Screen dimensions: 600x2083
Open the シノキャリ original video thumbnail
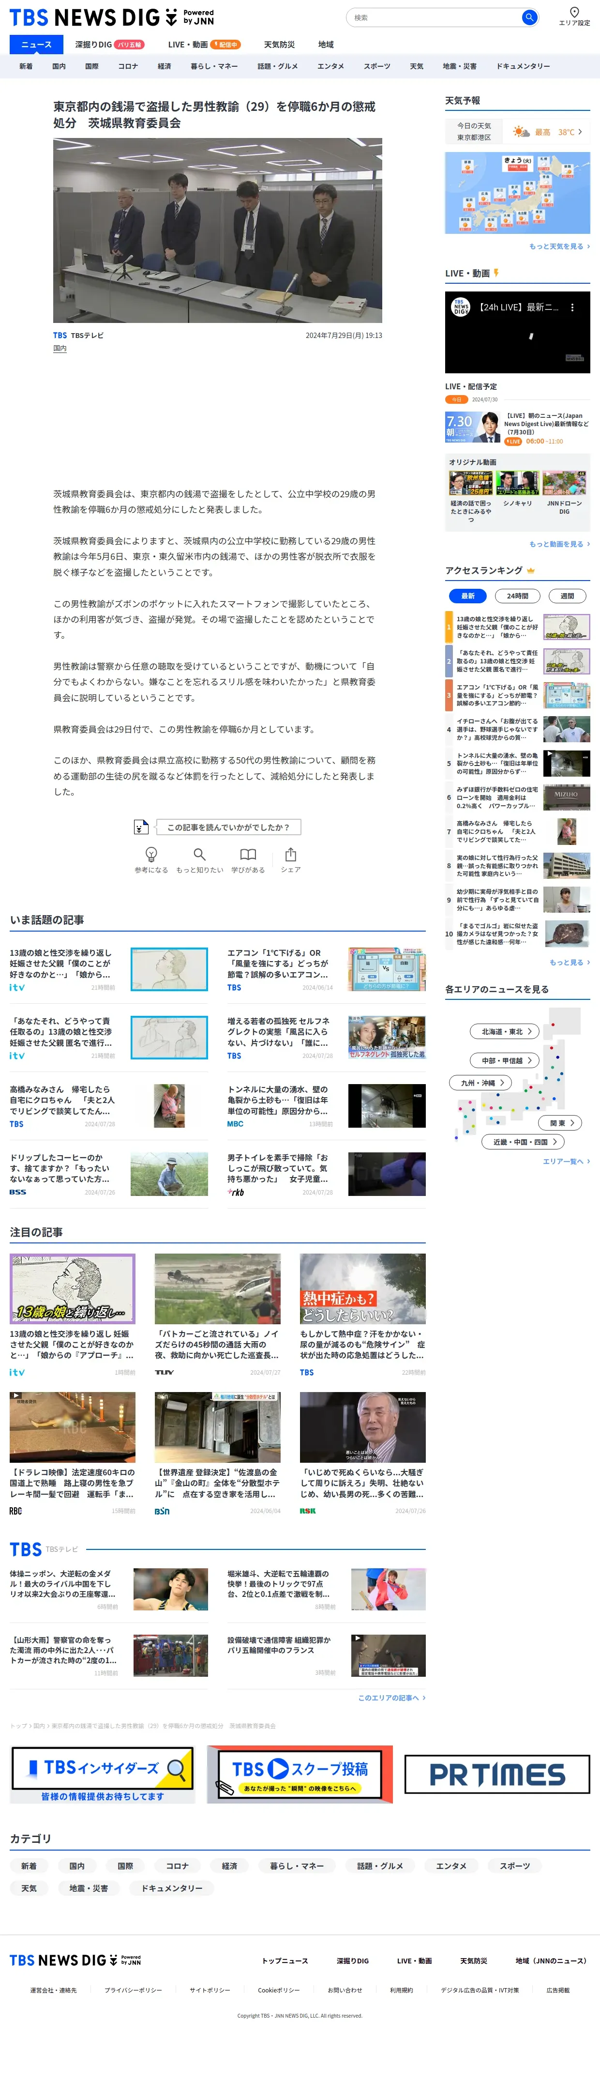click(x=518, y=483)
